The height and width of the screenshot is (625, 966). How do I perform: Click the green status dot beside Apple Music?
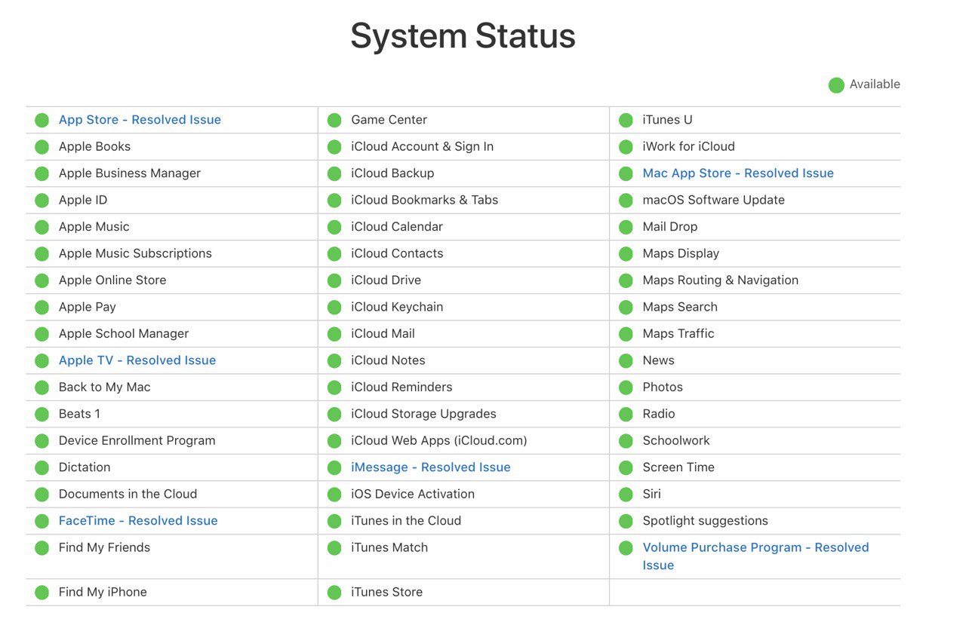click(42, 227)
